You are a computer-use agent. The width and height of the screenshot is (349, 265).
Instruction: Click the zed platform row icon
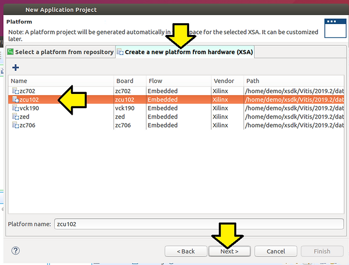[x=15, y=117]
